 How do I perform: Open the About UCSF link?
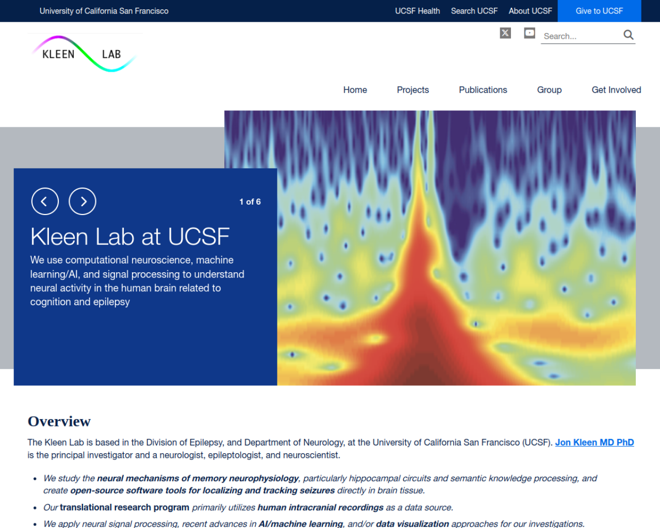[530, 11]
